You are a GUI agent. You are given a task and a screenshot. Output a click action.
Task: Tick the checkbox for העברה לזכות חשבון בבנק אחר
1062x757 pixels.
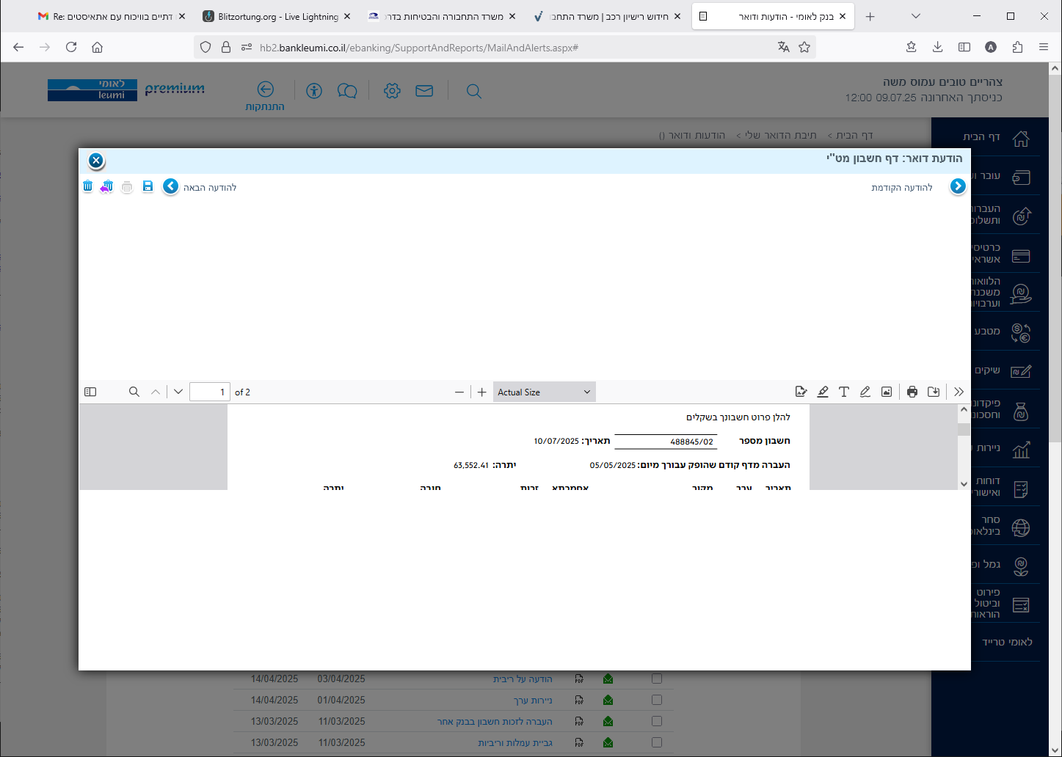[657, 721]
